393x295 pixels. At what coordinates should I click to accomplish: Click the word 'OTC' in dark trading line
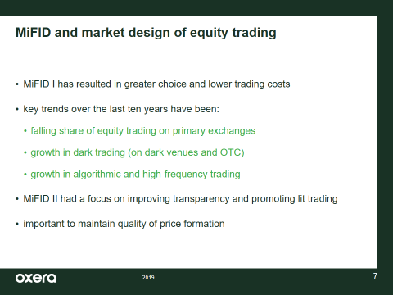pos(230,152)
